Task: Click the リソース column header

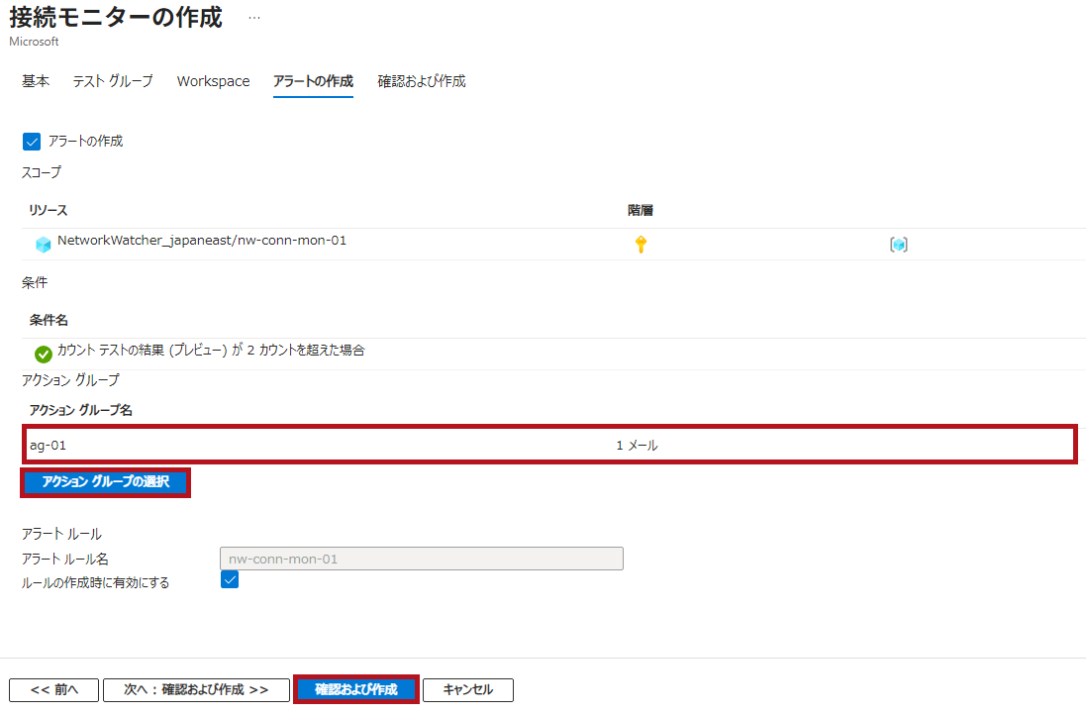Action: click(x=49, y=210)
